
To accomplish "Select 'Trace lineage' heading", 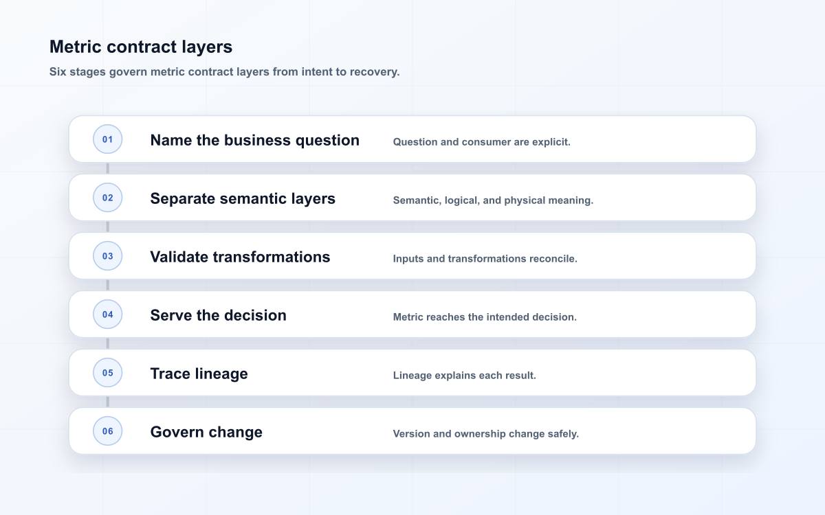I will point(199,374).
